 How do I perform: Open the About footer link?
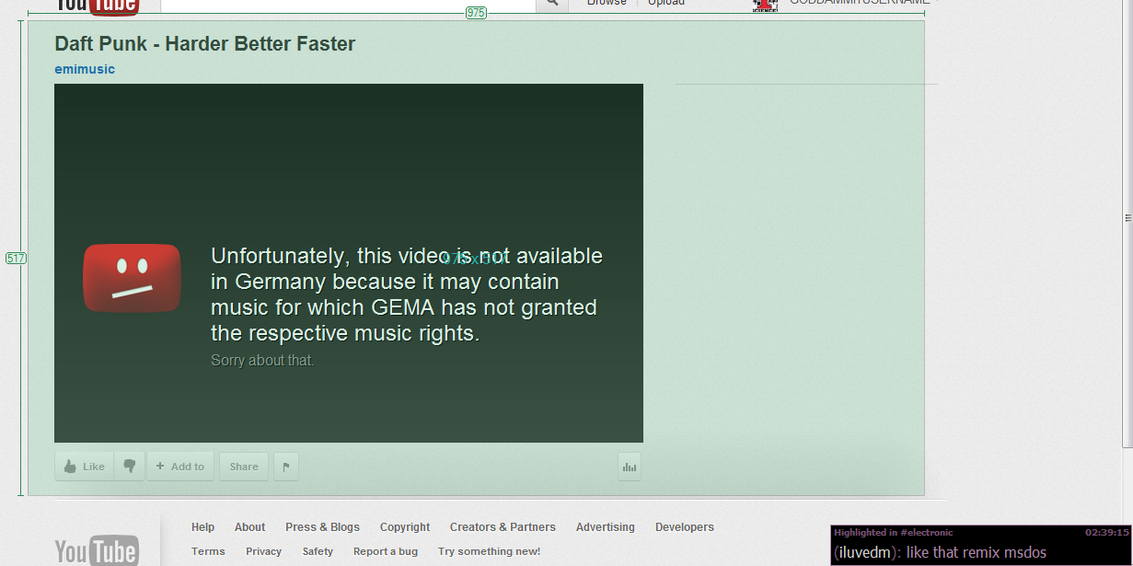249,527
